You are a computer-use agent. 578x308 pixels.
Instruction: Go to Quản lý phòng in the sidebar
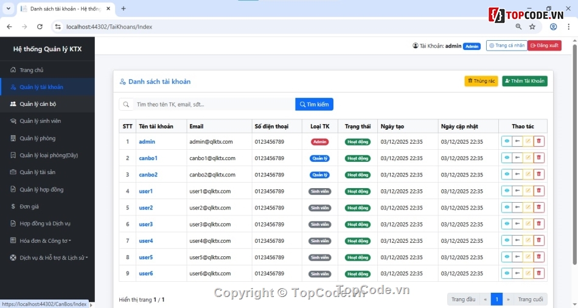coord(37,138)
